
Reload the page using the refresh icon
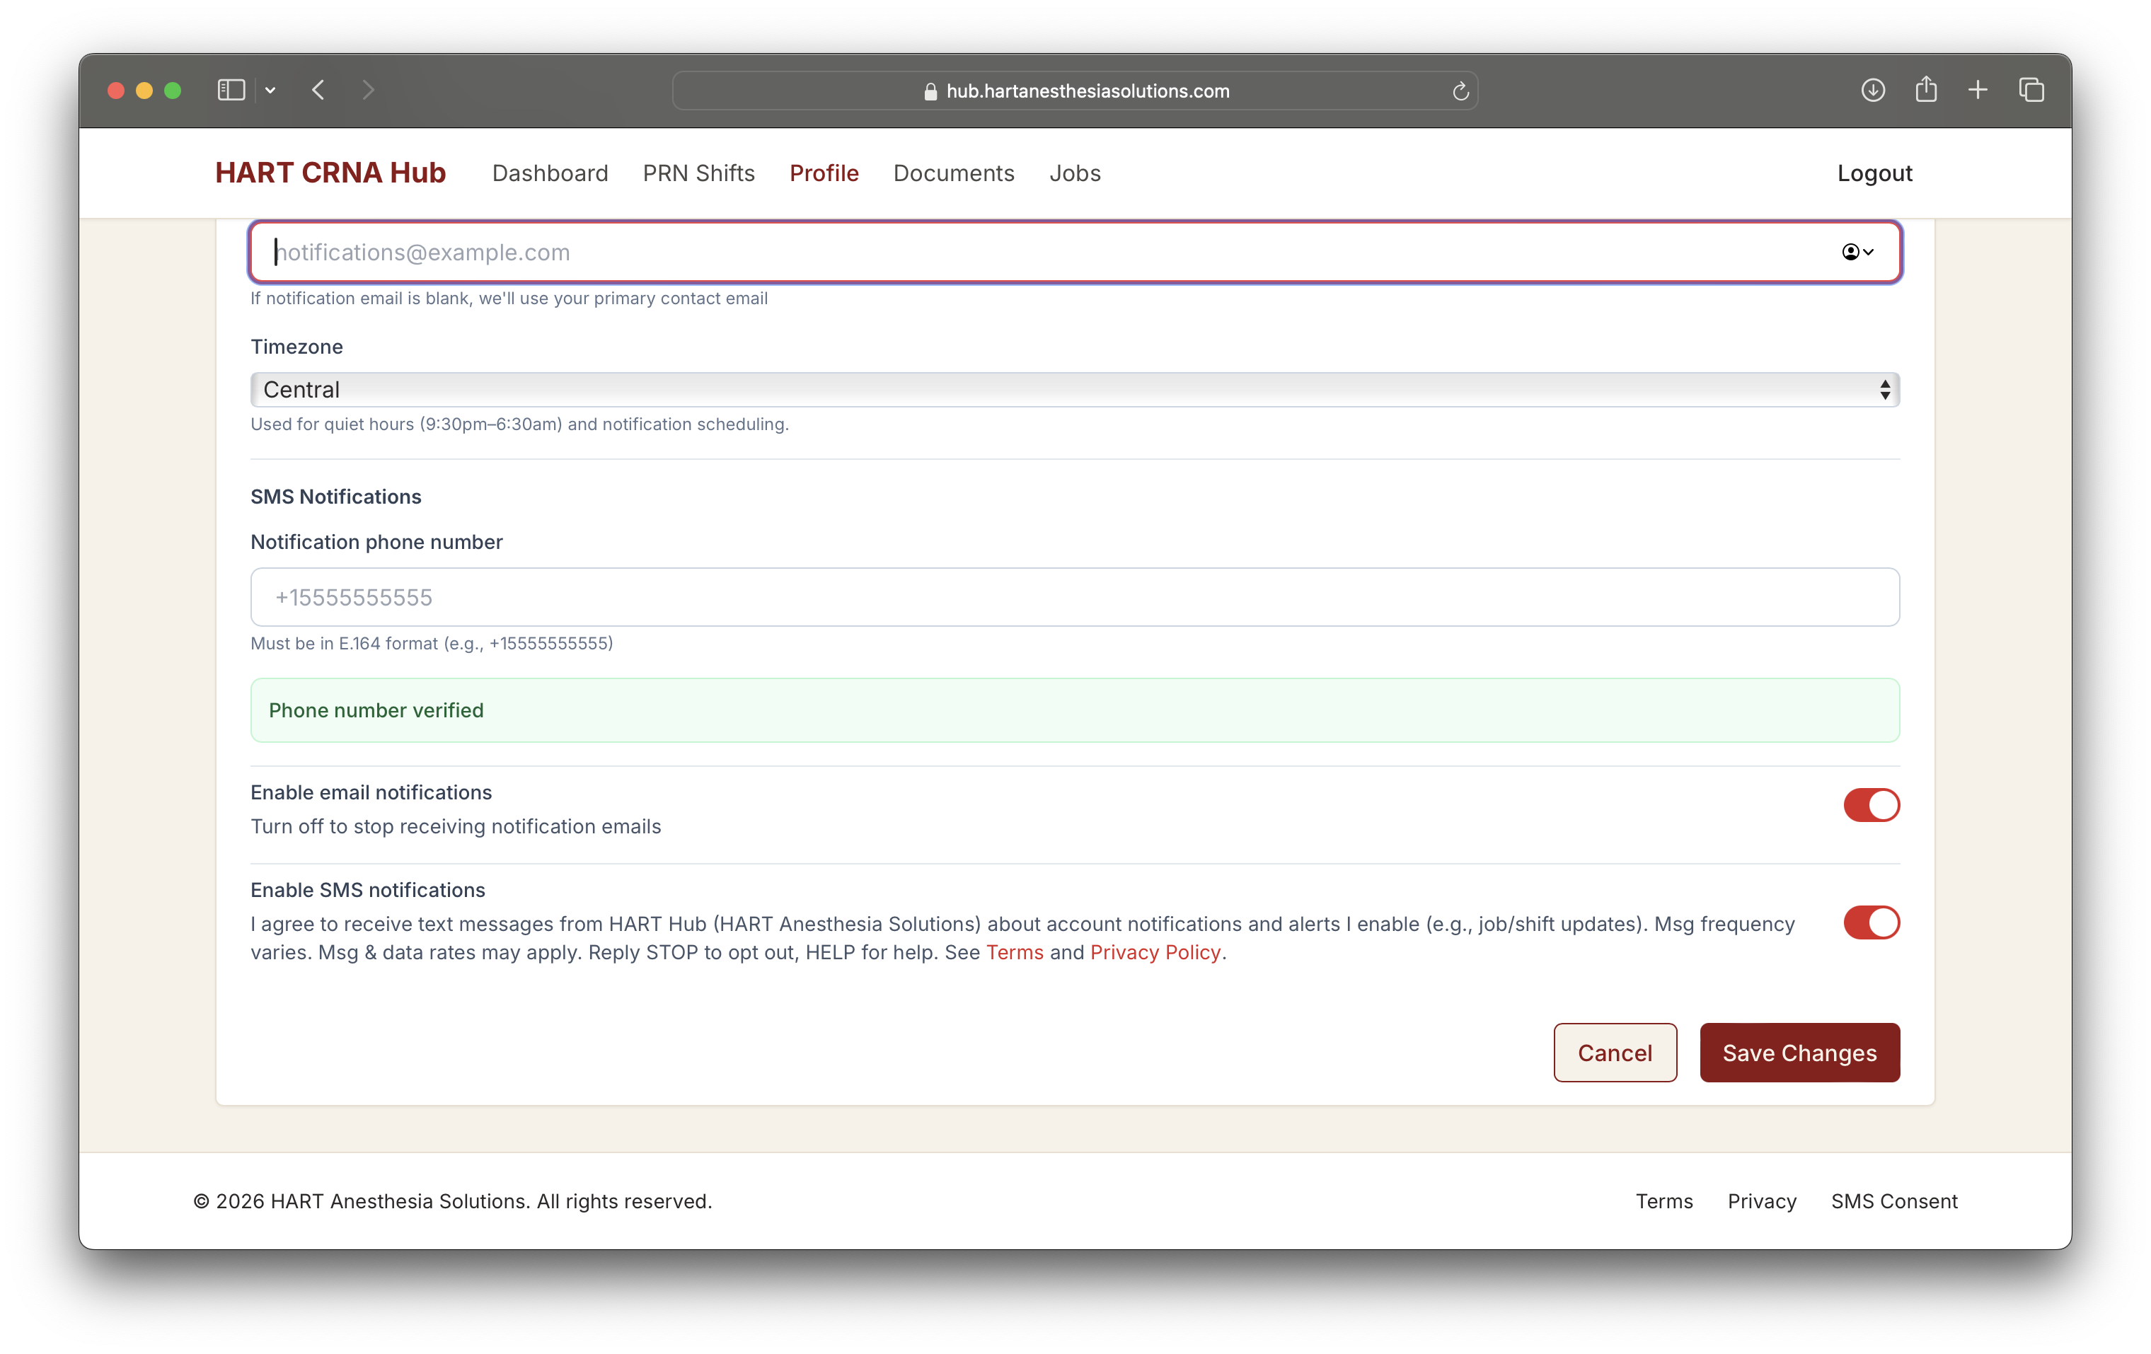1460,91
